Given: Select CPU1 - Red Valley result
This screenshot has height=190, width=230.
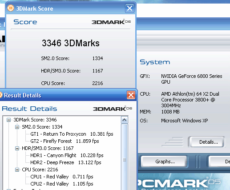Looking at the screenshot, I should click(x=62, y=177).
